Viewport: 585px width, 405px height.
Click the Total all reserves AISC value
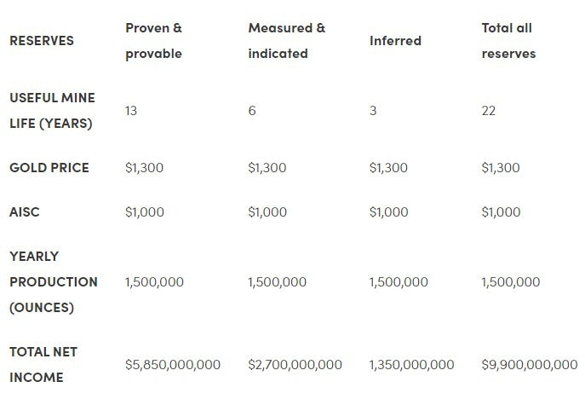501,212
